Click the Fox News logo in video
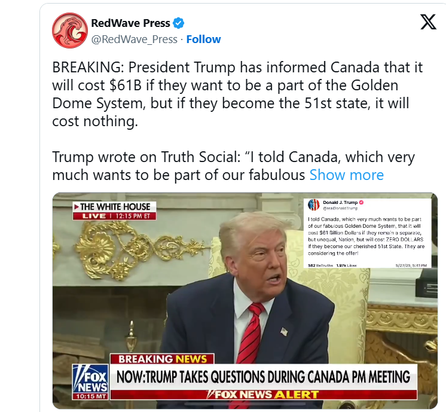Viewport: 446px width, 412px height. point(90,379)
